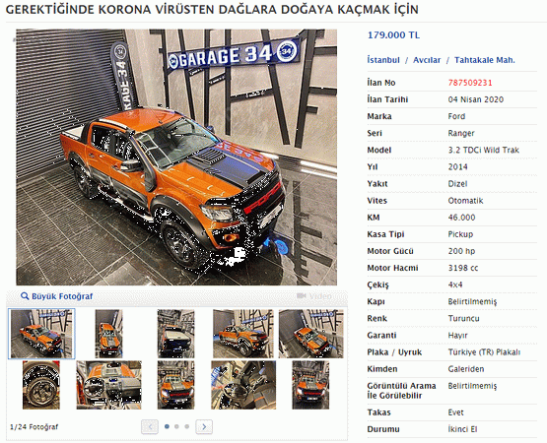Open the Tahtakale Mah. neighborhood link
This screenshot has width=547, height=443.
coord(485,60)
